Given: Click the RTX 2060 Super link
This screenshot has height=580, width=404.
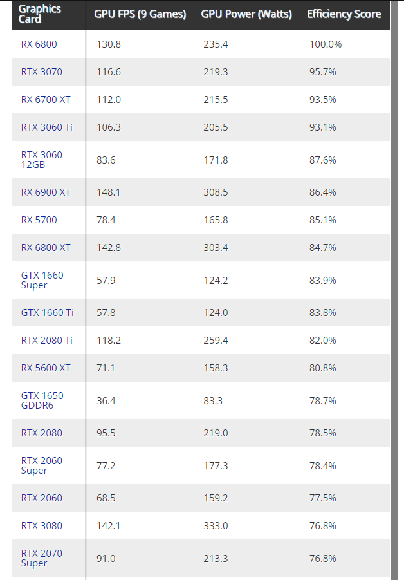Looking at the screenshot, I should click(42, 465).
